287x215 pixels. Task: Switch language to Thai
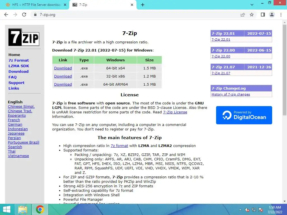pyautogui.click(x=12, y=151)
